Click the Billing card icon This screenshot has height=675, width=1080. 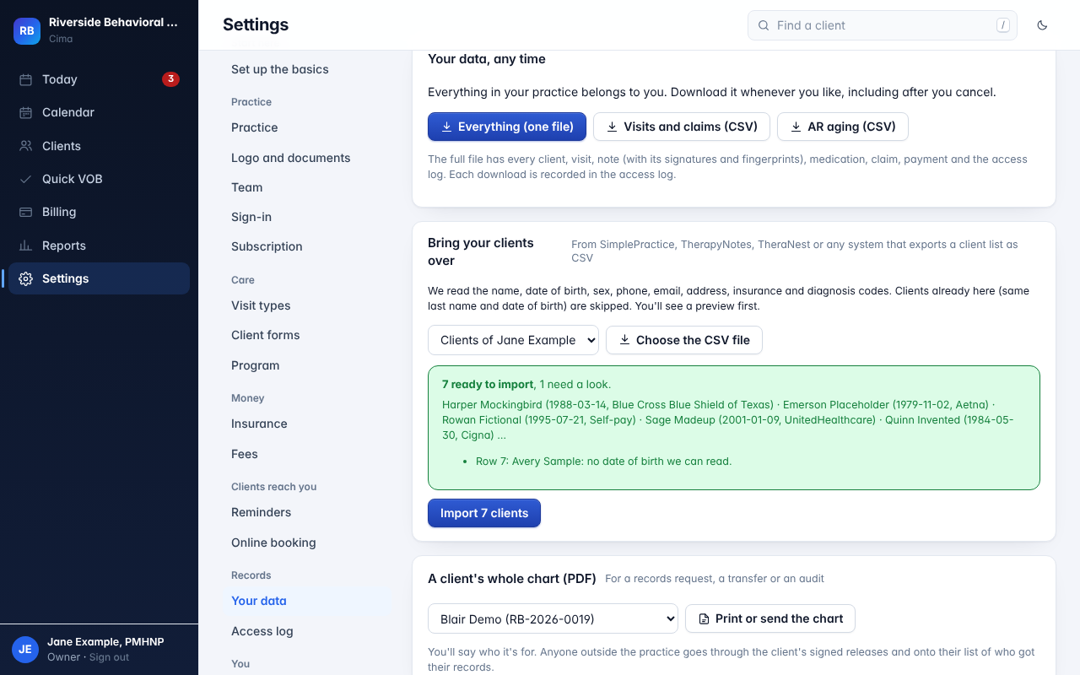tap(26, 212)
